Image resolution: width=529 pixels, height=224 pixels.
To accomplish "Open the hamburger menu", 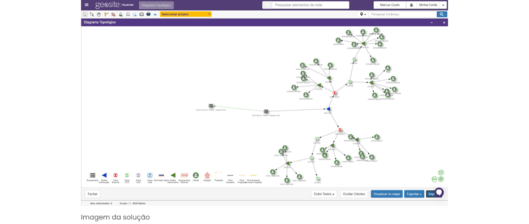I will (87, 5).
